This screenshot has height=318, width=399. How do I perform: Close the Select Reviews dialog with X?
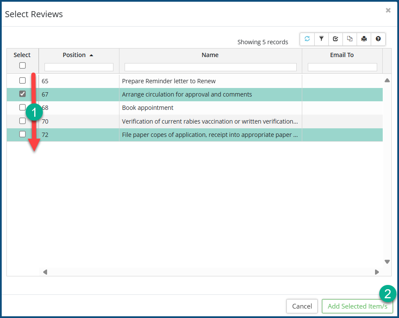(x=388, y=10)
